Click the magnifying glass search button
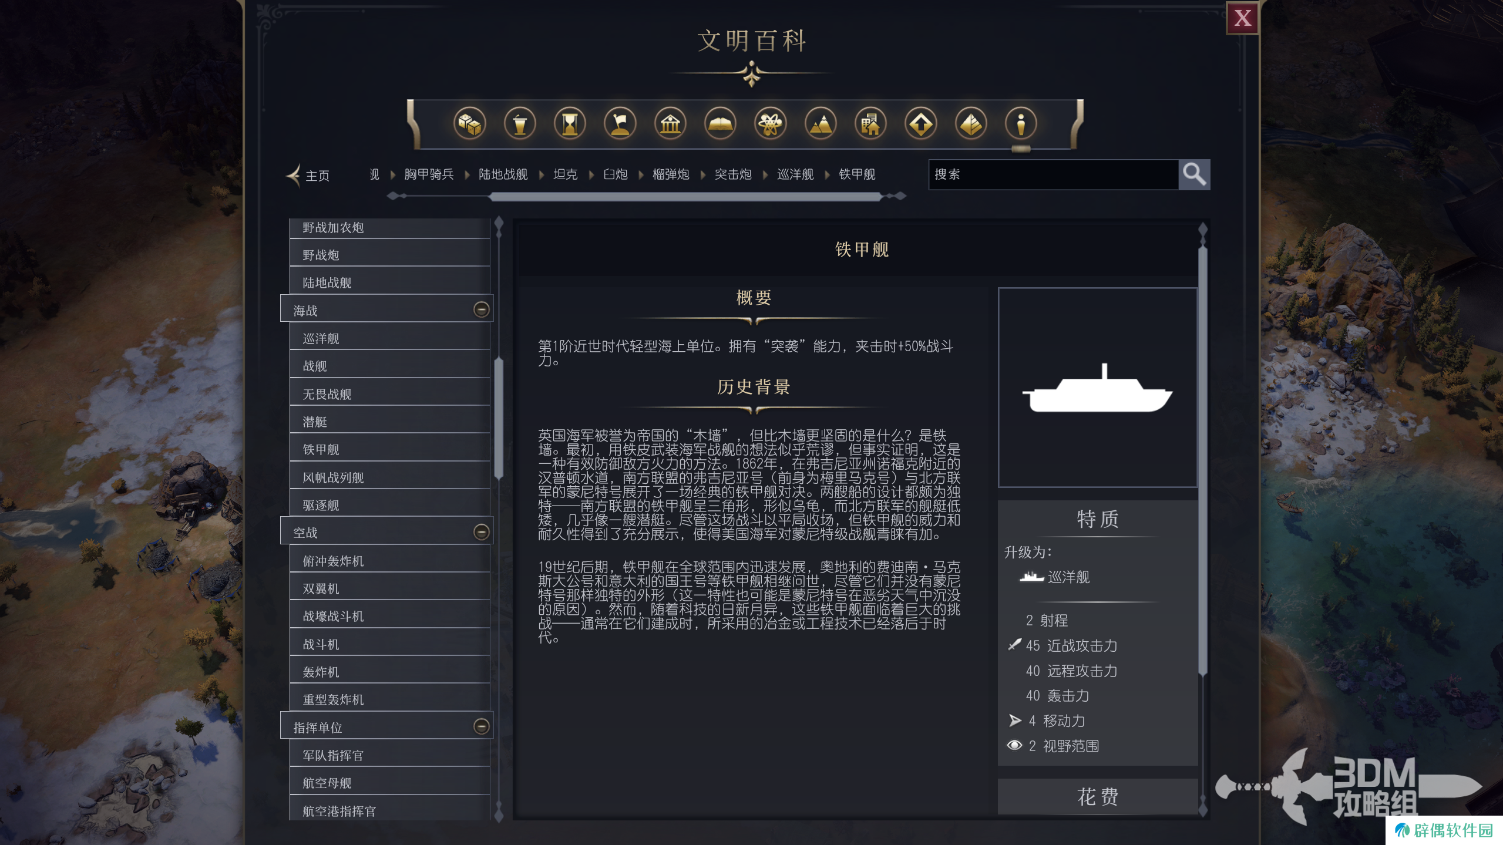Screen dimensions: 1503x845 point(1194,174)
